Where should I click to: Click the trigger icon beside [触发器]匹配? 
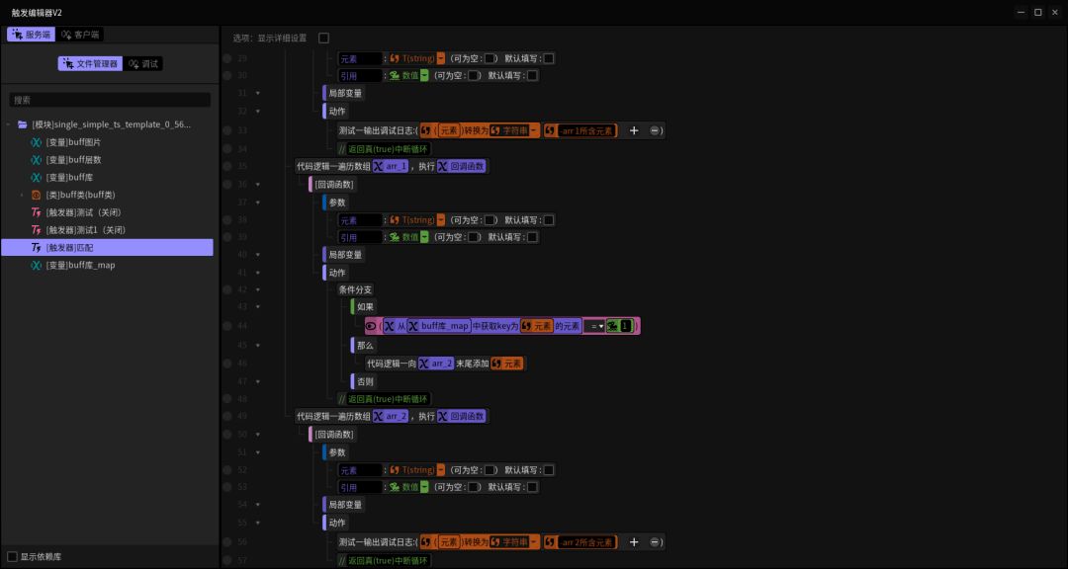pos(37,248)
